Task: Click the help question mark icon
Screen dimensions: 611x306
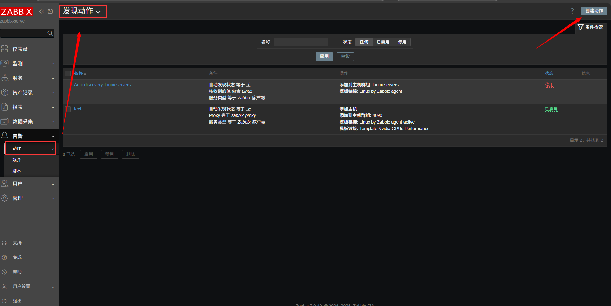Action: (x=572, y=11)
